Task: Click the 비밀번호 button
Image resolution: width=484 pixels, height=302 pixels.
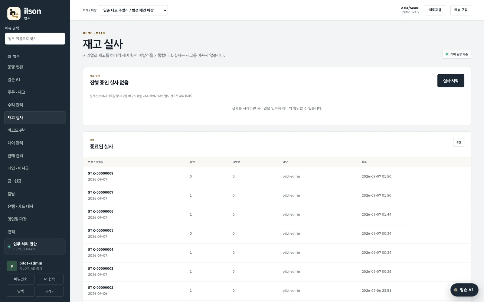Action: [x=21, y=279]
